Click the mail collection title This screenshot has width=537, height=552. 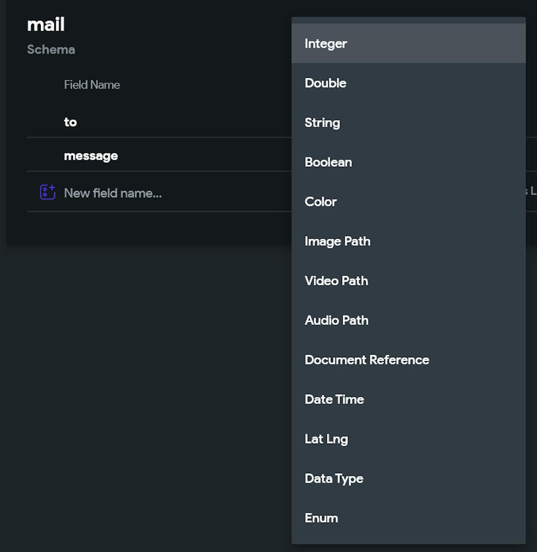coord(46,24)
